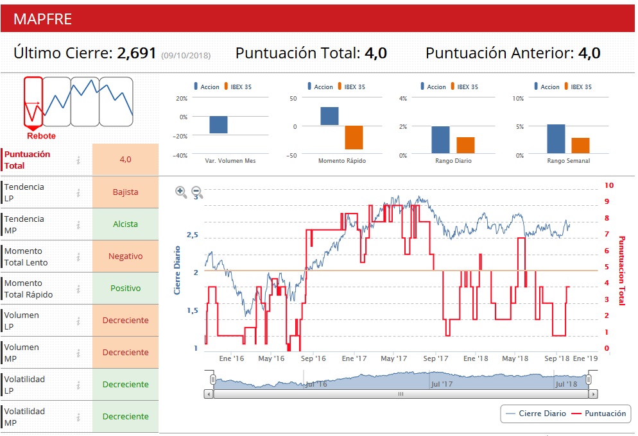Image resolution: width=638 pixels, height=436 pixels.
Task: Click blue Accion bar in Var. Volumen Mes
Action: pos(218,125)
